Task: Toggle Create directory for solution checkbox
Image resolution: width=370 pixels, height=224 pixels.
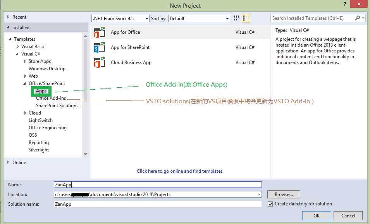Action: 270,204
